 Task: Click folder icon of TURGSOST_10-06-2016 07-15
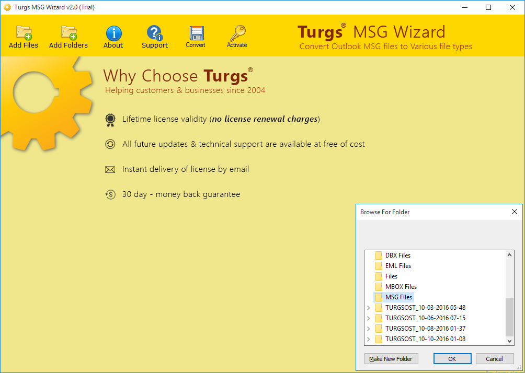point(379,318)
